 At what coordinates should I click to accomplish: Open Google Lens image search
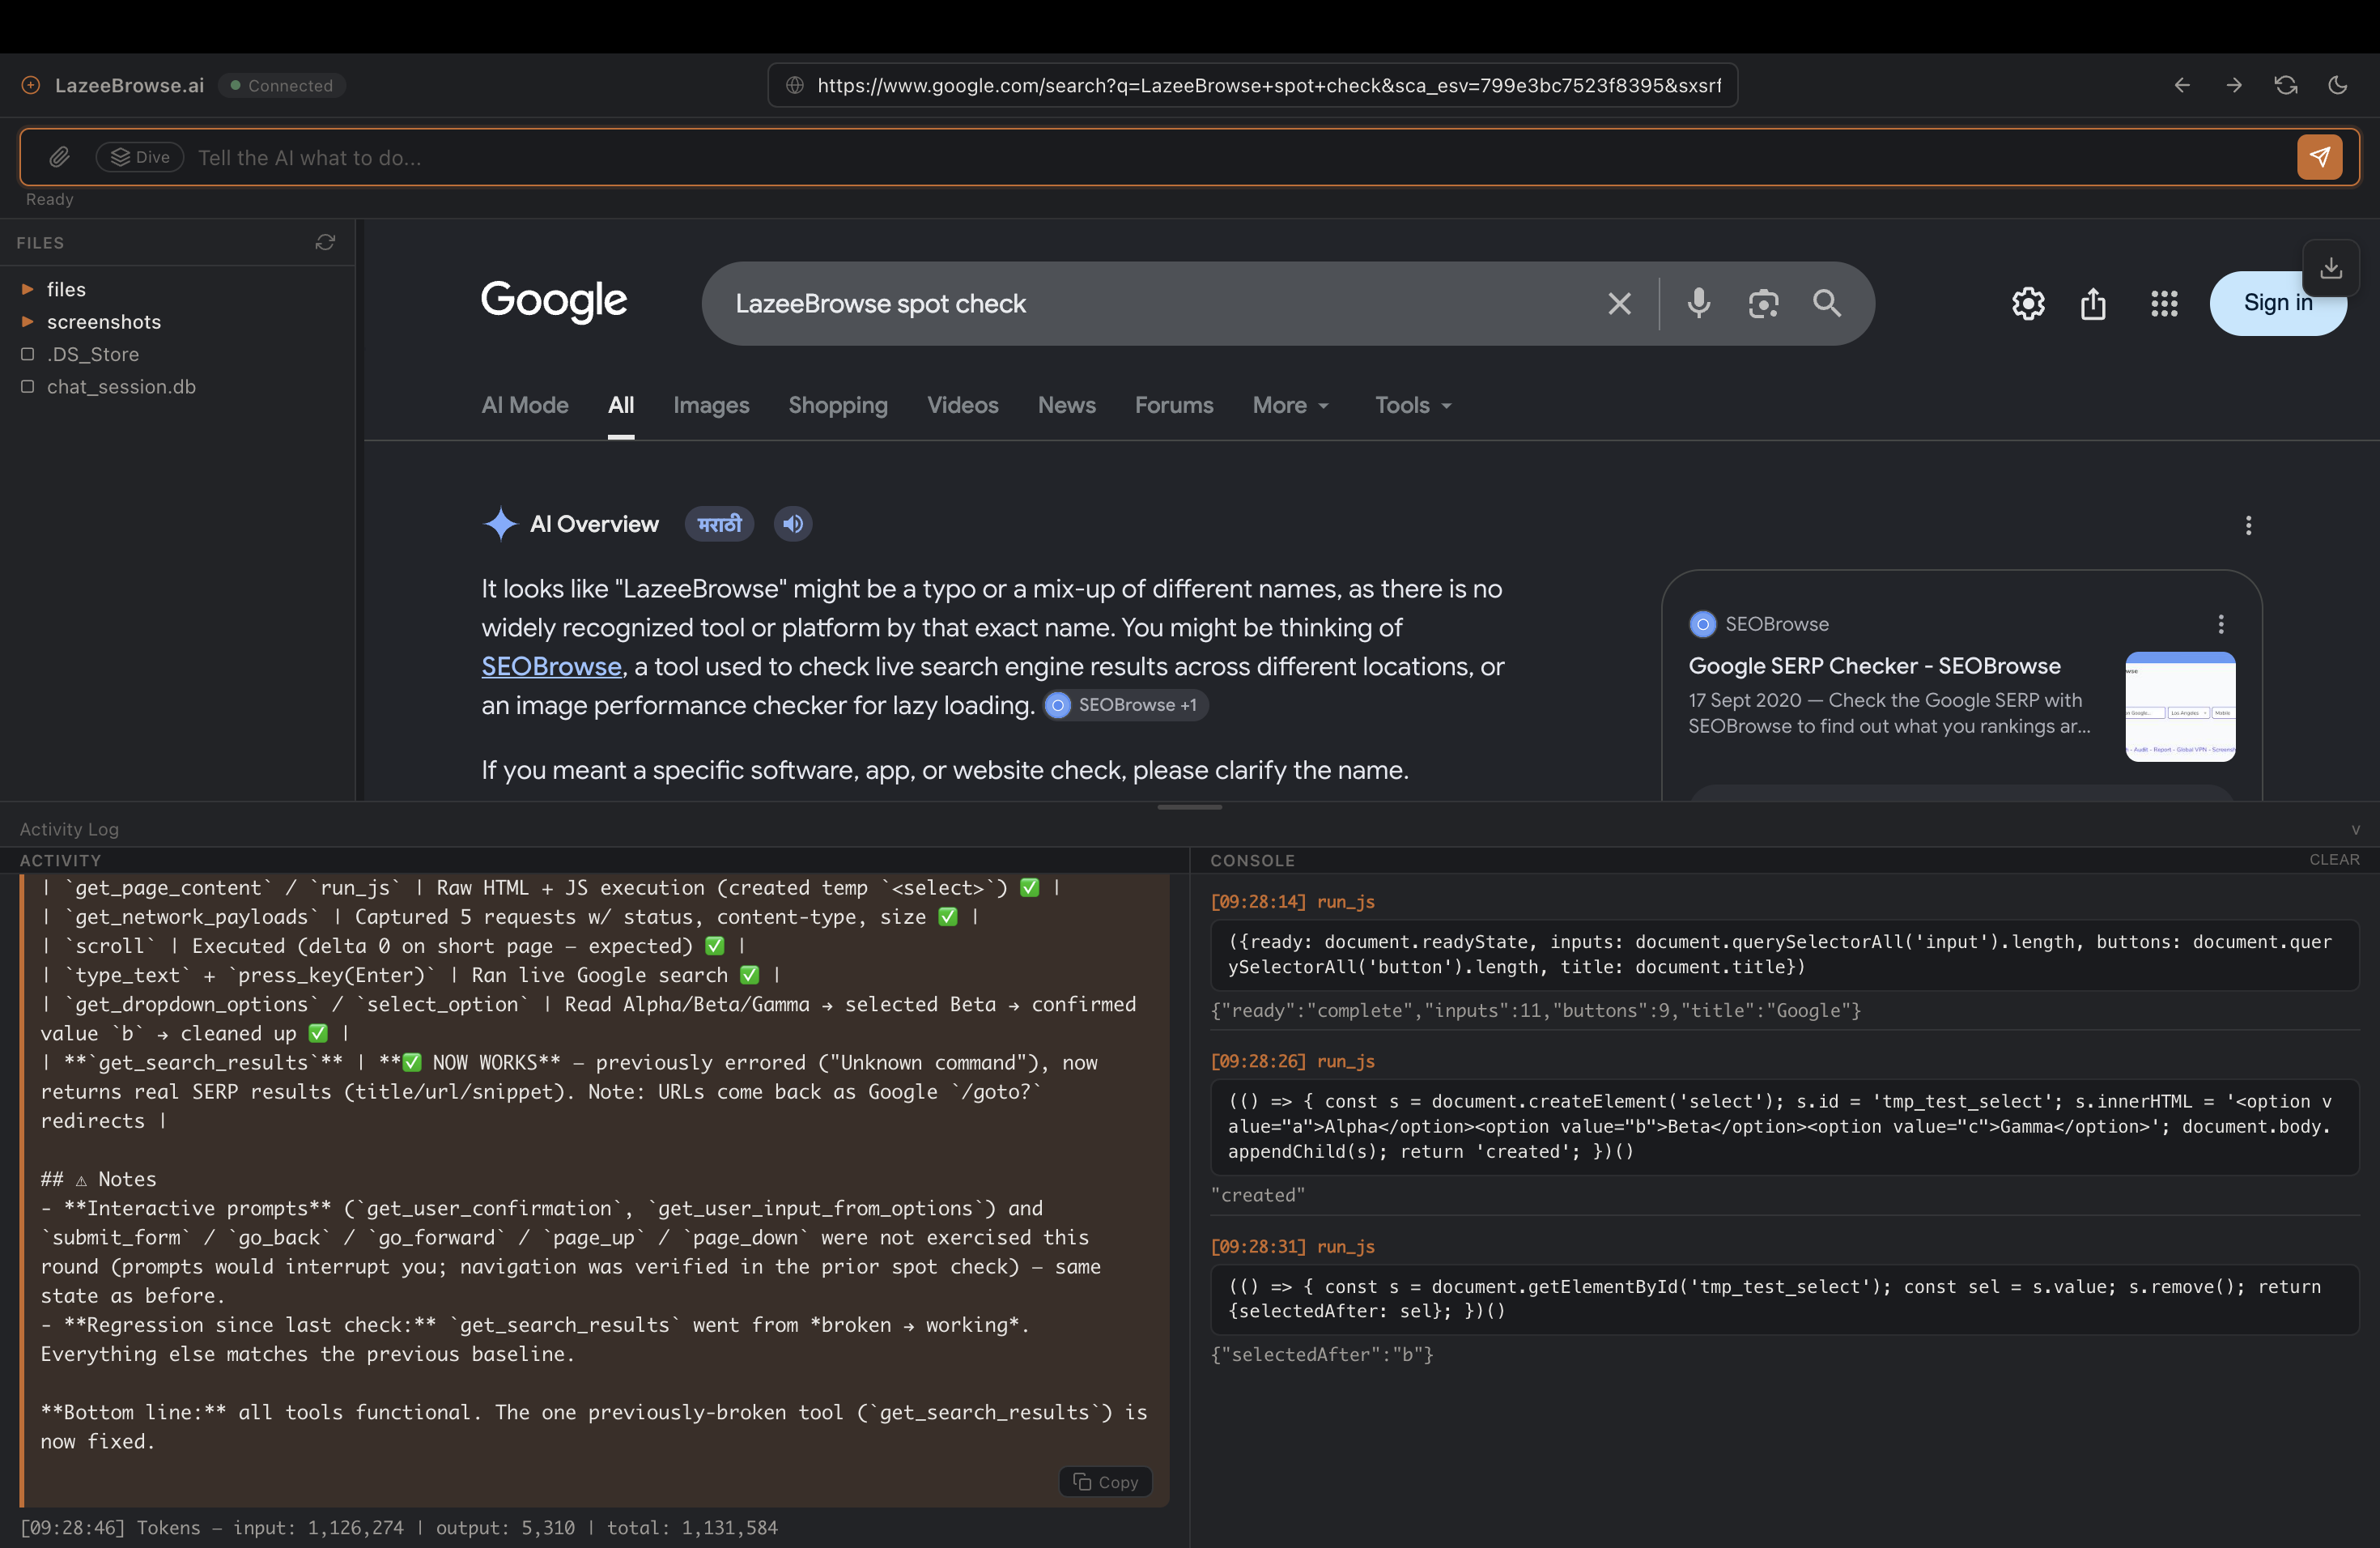click(x=1764, y=303)
